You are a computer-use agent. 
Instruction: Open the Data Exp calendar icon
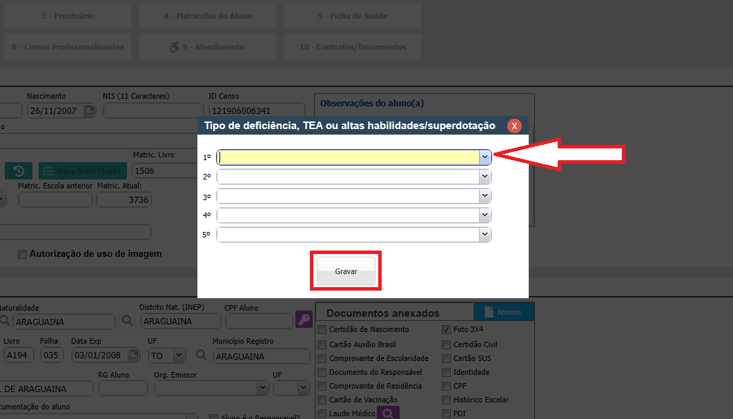(x=133, y=355)
